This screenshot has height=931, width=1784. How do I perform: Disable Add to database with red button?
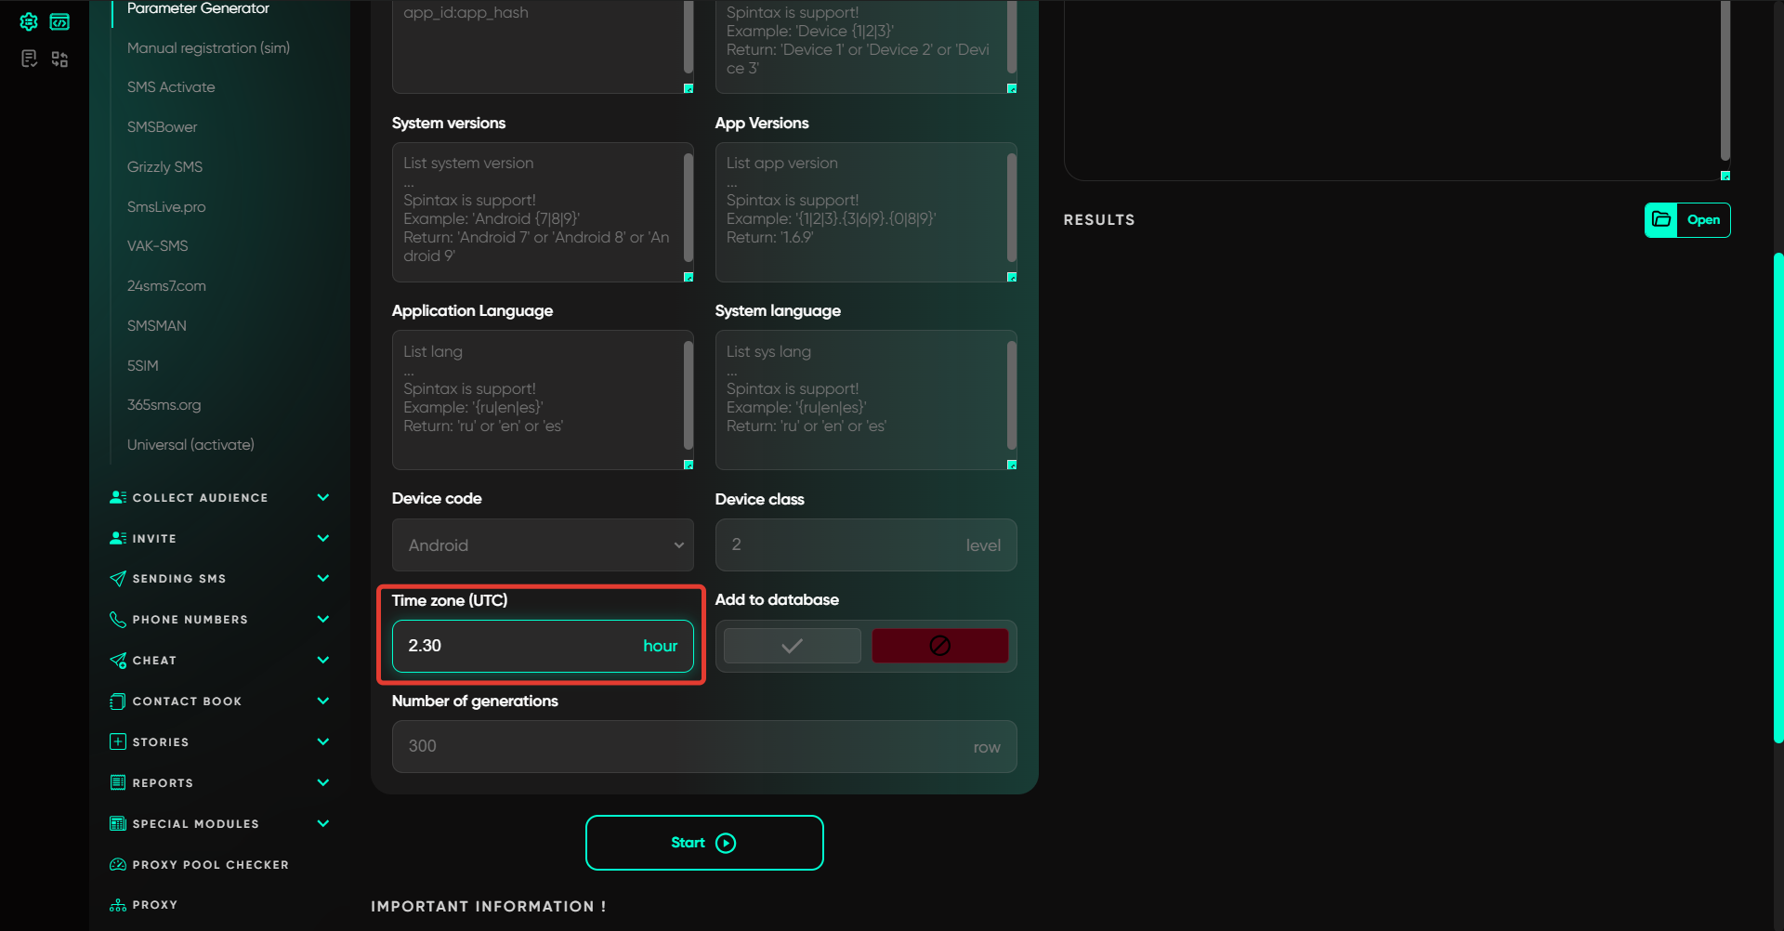click(x=939, y=646)
